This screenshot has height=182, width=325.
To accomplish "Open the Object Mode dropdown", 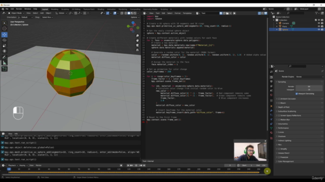I will click(x=16, y=13).
